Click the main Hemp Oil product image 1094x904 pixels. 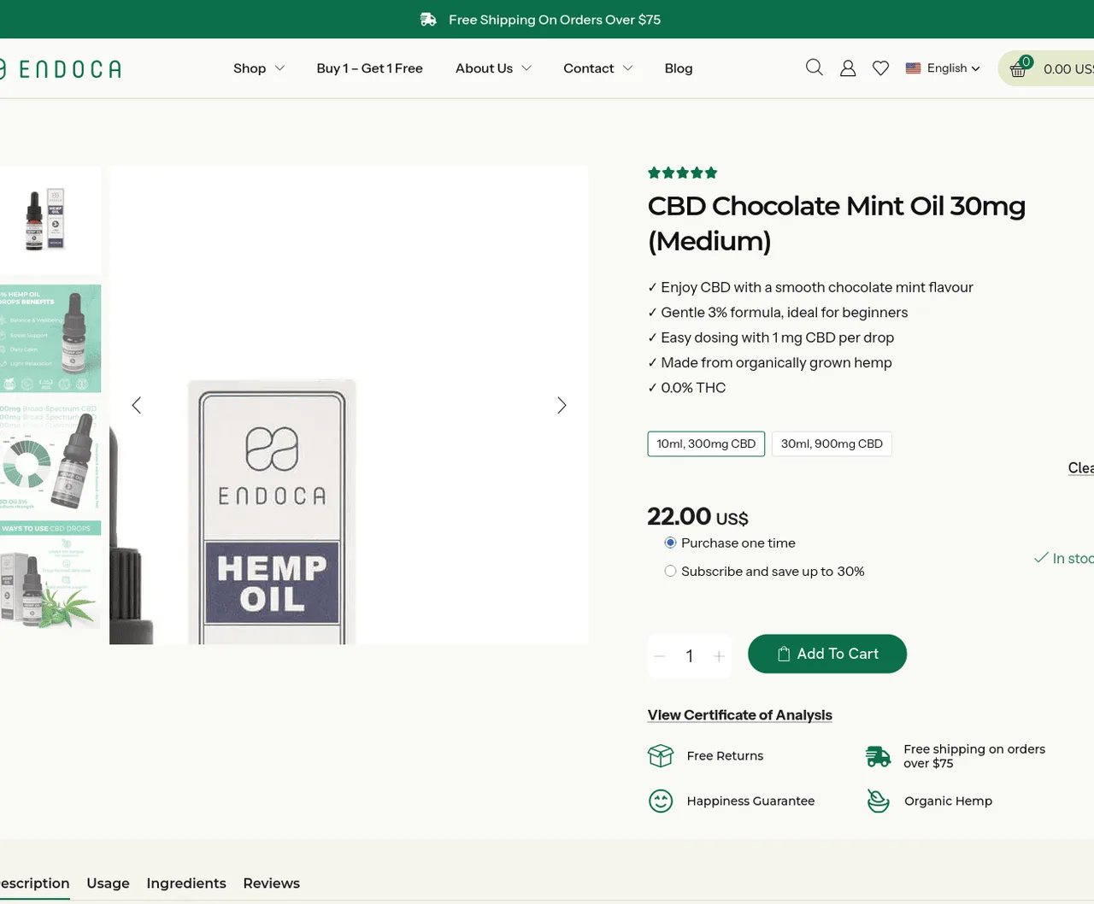[x=349, y=405]
